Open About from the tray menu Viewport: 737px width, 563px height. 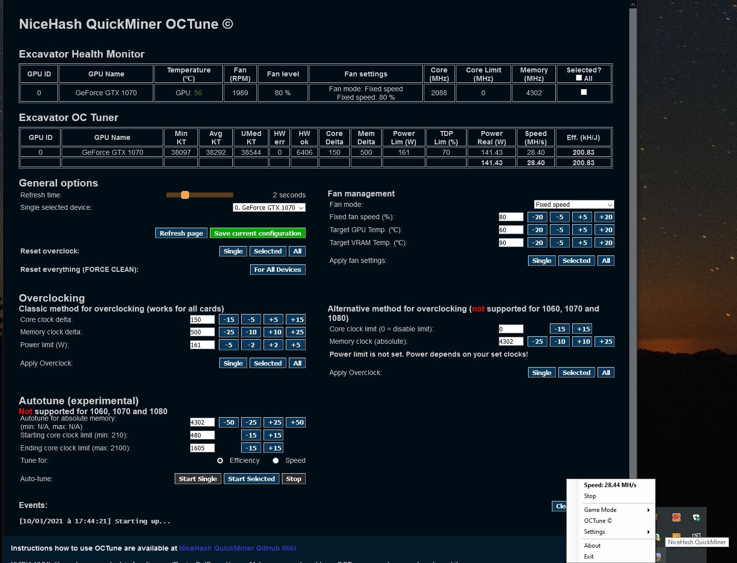[x=592, y=546]
